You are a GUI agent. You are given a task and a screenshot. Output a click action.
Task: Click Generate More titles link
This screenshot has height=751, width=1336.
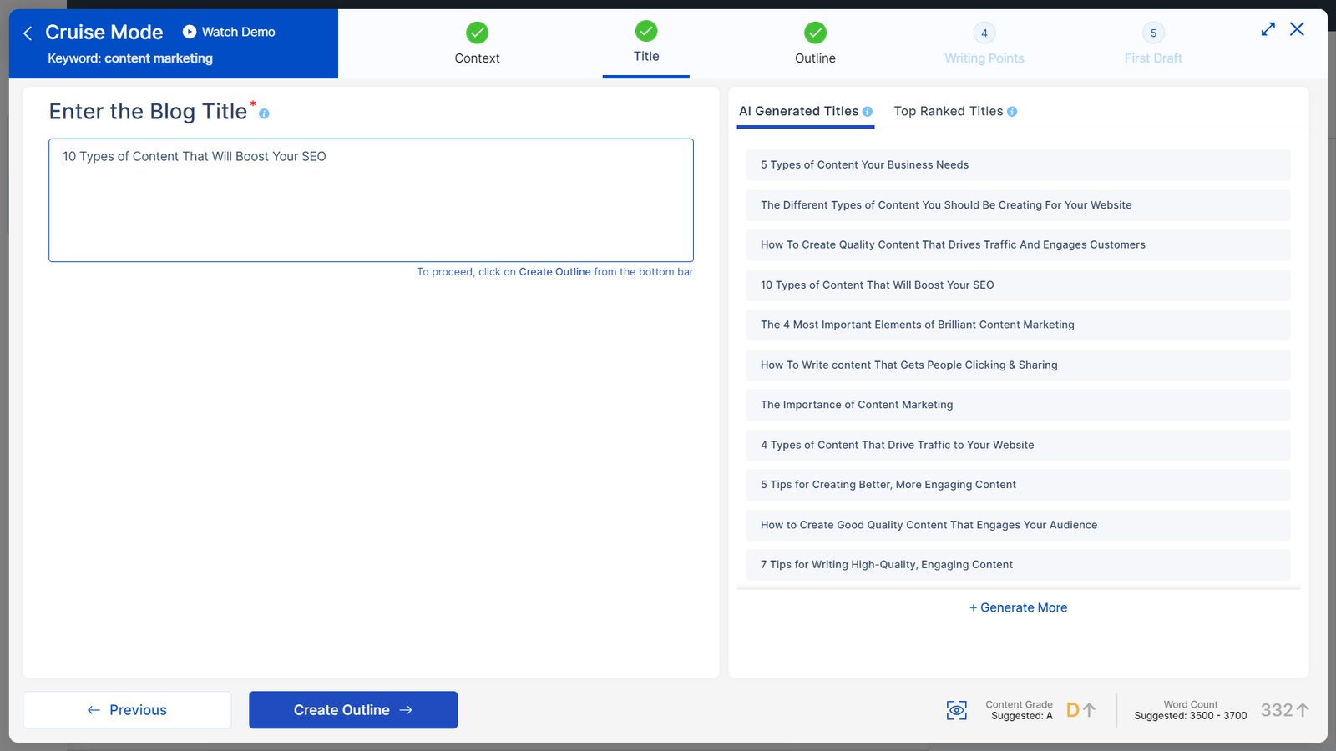pos(1018,607)
